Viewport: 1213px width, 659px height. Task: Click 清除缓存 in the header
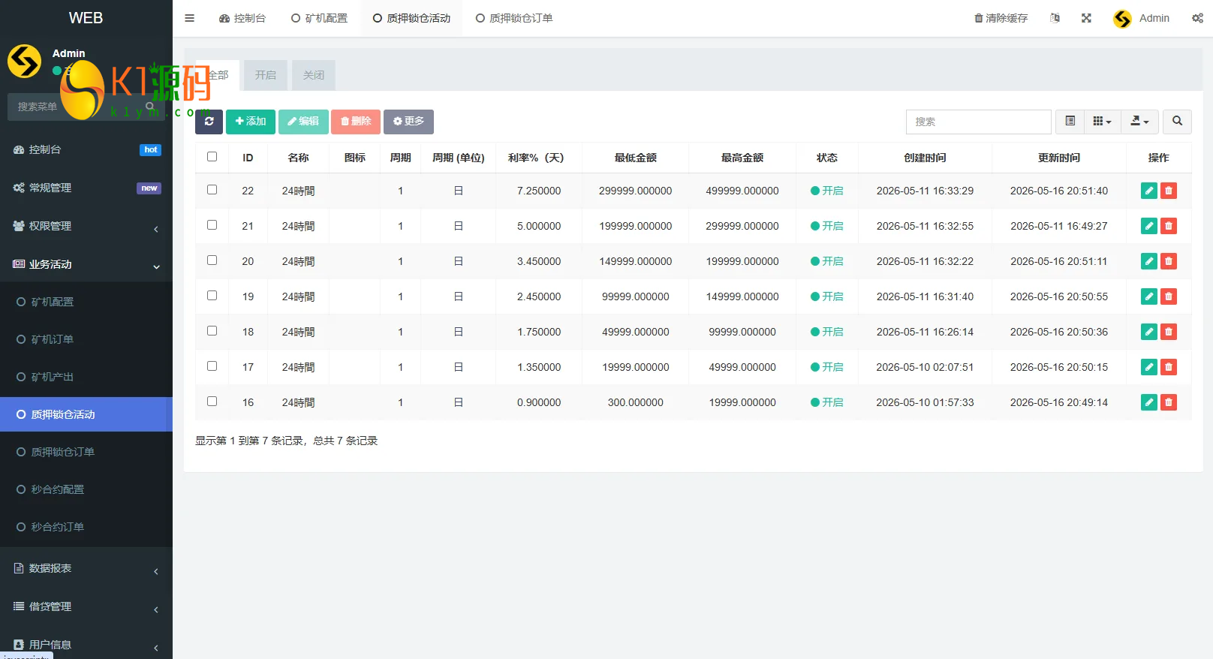coord(1001,18)
